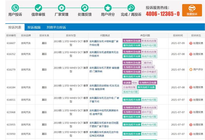
Task: Click the 顿挫 tag in row 616184
Action: [x=134, y=83]
